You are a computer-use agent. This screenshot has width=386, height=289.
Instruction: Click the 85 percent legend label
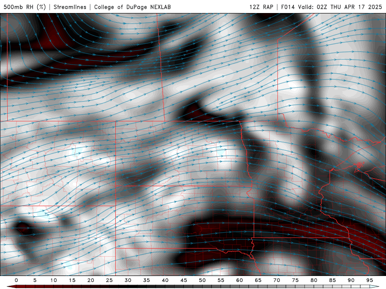pyautogui.click(x=332, y=280)
